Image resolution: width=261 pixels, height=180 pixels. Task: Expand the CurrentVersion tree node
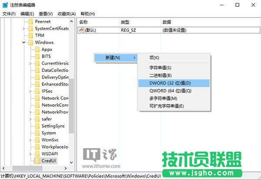click(30, 64)
